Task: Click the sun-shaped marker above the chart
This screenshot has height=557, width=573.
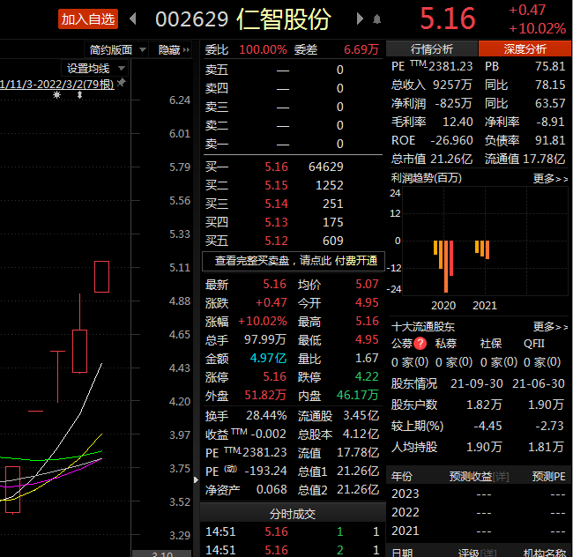Action: point(57,93)
